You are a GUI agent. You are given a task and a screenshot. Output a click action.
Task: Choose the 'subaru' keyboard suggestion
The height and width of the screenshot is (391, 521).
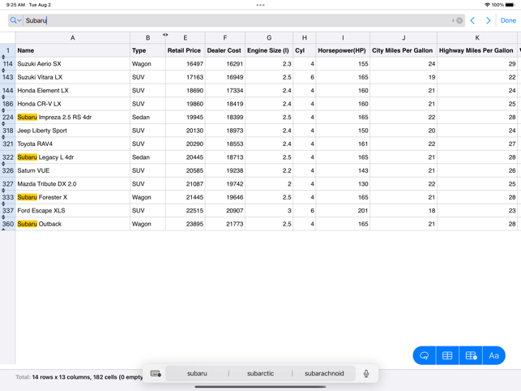tap(197, 373)
